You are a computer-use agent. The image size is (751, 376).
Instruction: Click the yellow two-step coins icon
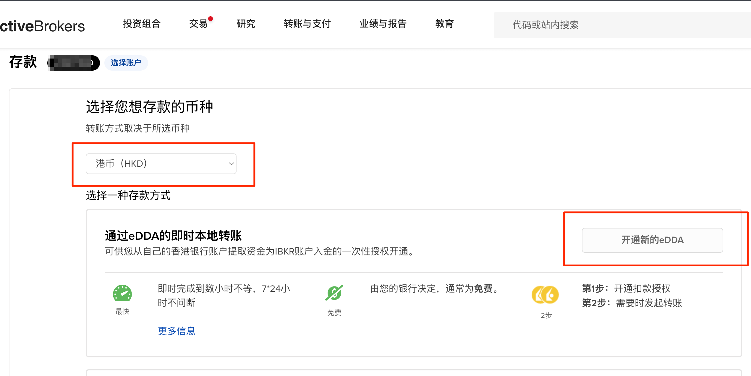(x=545, y=295)
